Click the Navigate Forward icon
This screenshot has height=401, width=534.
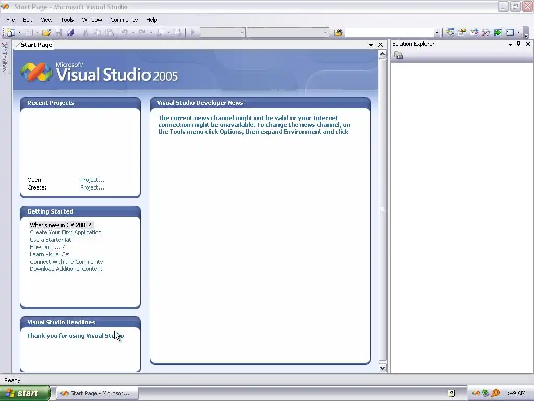[x=177, y=32]
